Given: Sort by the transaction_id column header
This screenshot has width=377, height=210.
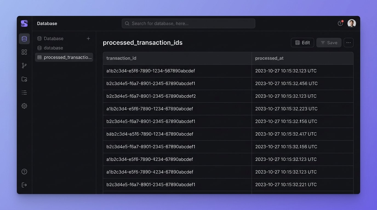Looking at the screenshot, I should click(x=121, y=58).
